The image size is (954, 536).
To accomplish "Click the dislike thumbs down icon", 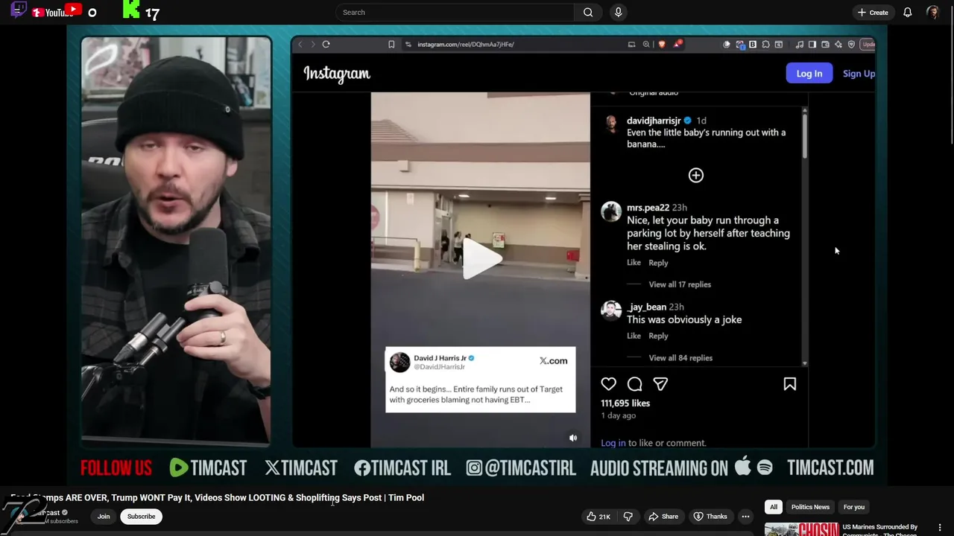I will [628, 516].
